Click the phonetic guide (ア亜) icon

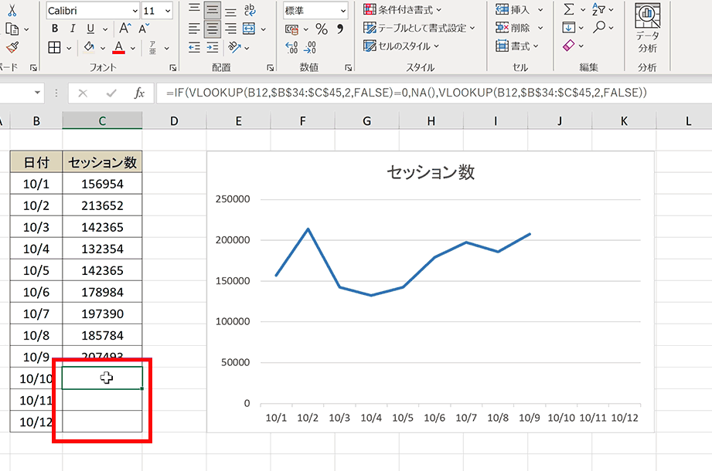[152, 47]
